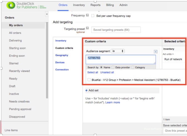Open Saved targeting presets dropdown
187x136 pixels.
point(116,30)
